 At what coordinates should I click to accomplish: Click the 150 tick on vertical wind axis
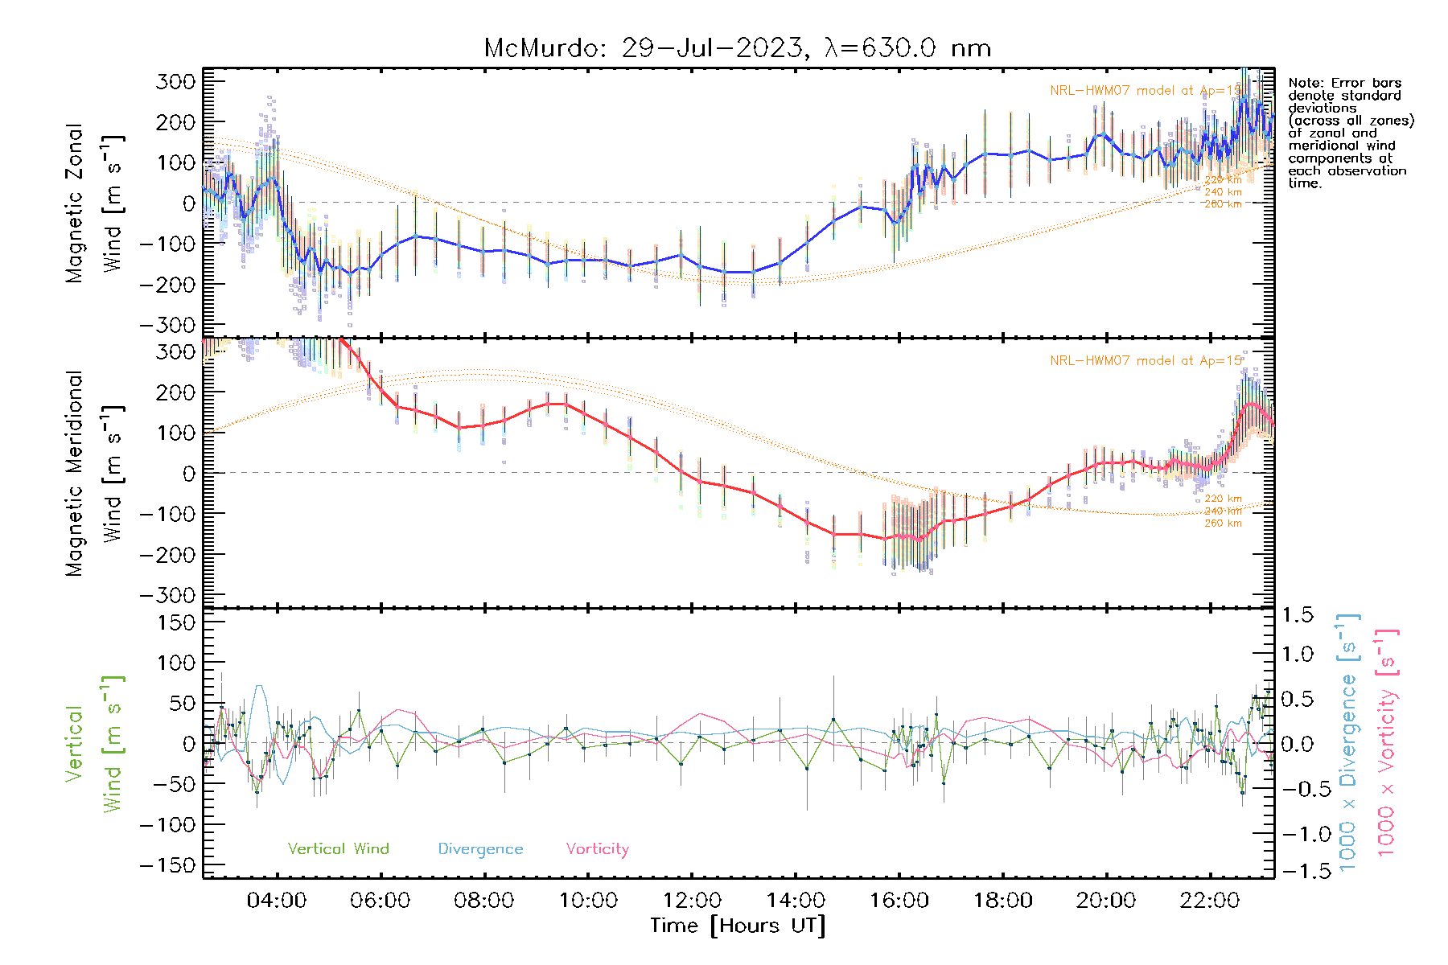(x=175, y=622)
